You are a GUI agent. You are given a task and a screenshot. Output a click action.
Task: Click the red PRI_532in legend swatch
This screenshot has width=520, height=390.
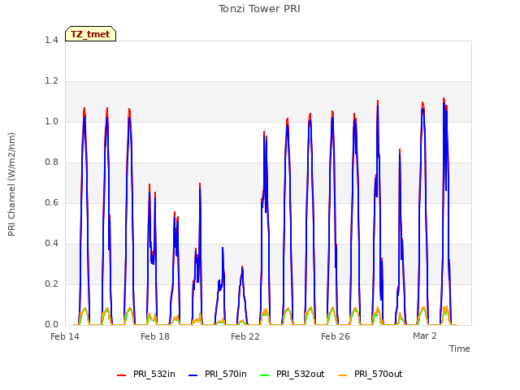[x=121, y=375]
